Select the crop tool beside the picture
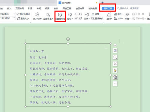 115,64
